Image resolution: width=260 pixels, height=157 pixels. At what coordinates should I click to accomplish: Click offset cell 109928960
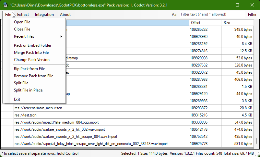tap(205, 37)
